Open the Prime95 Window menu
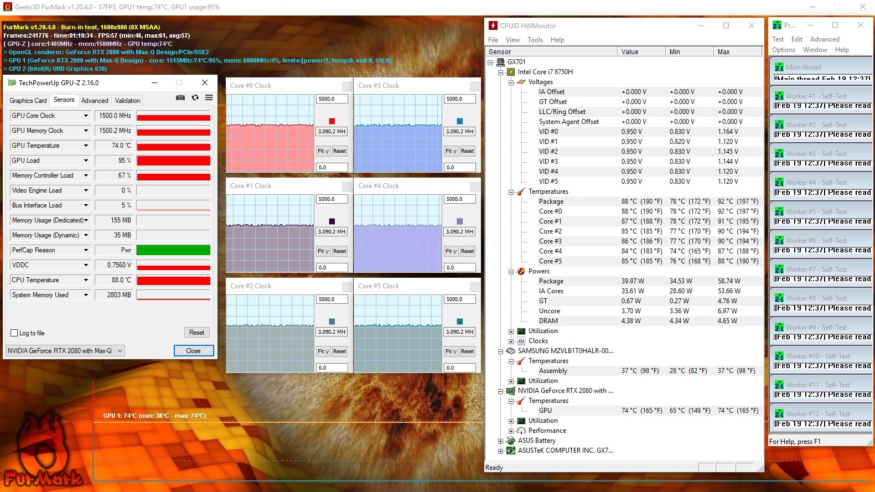Viewport: 875px width, 492px height. pos(815,50)
